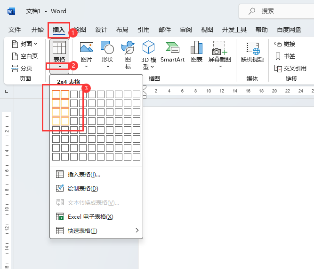Screen dimensions: 314x269
Task: Select first-row, first-column cell in table grid
Action: [x=56, y=94]
